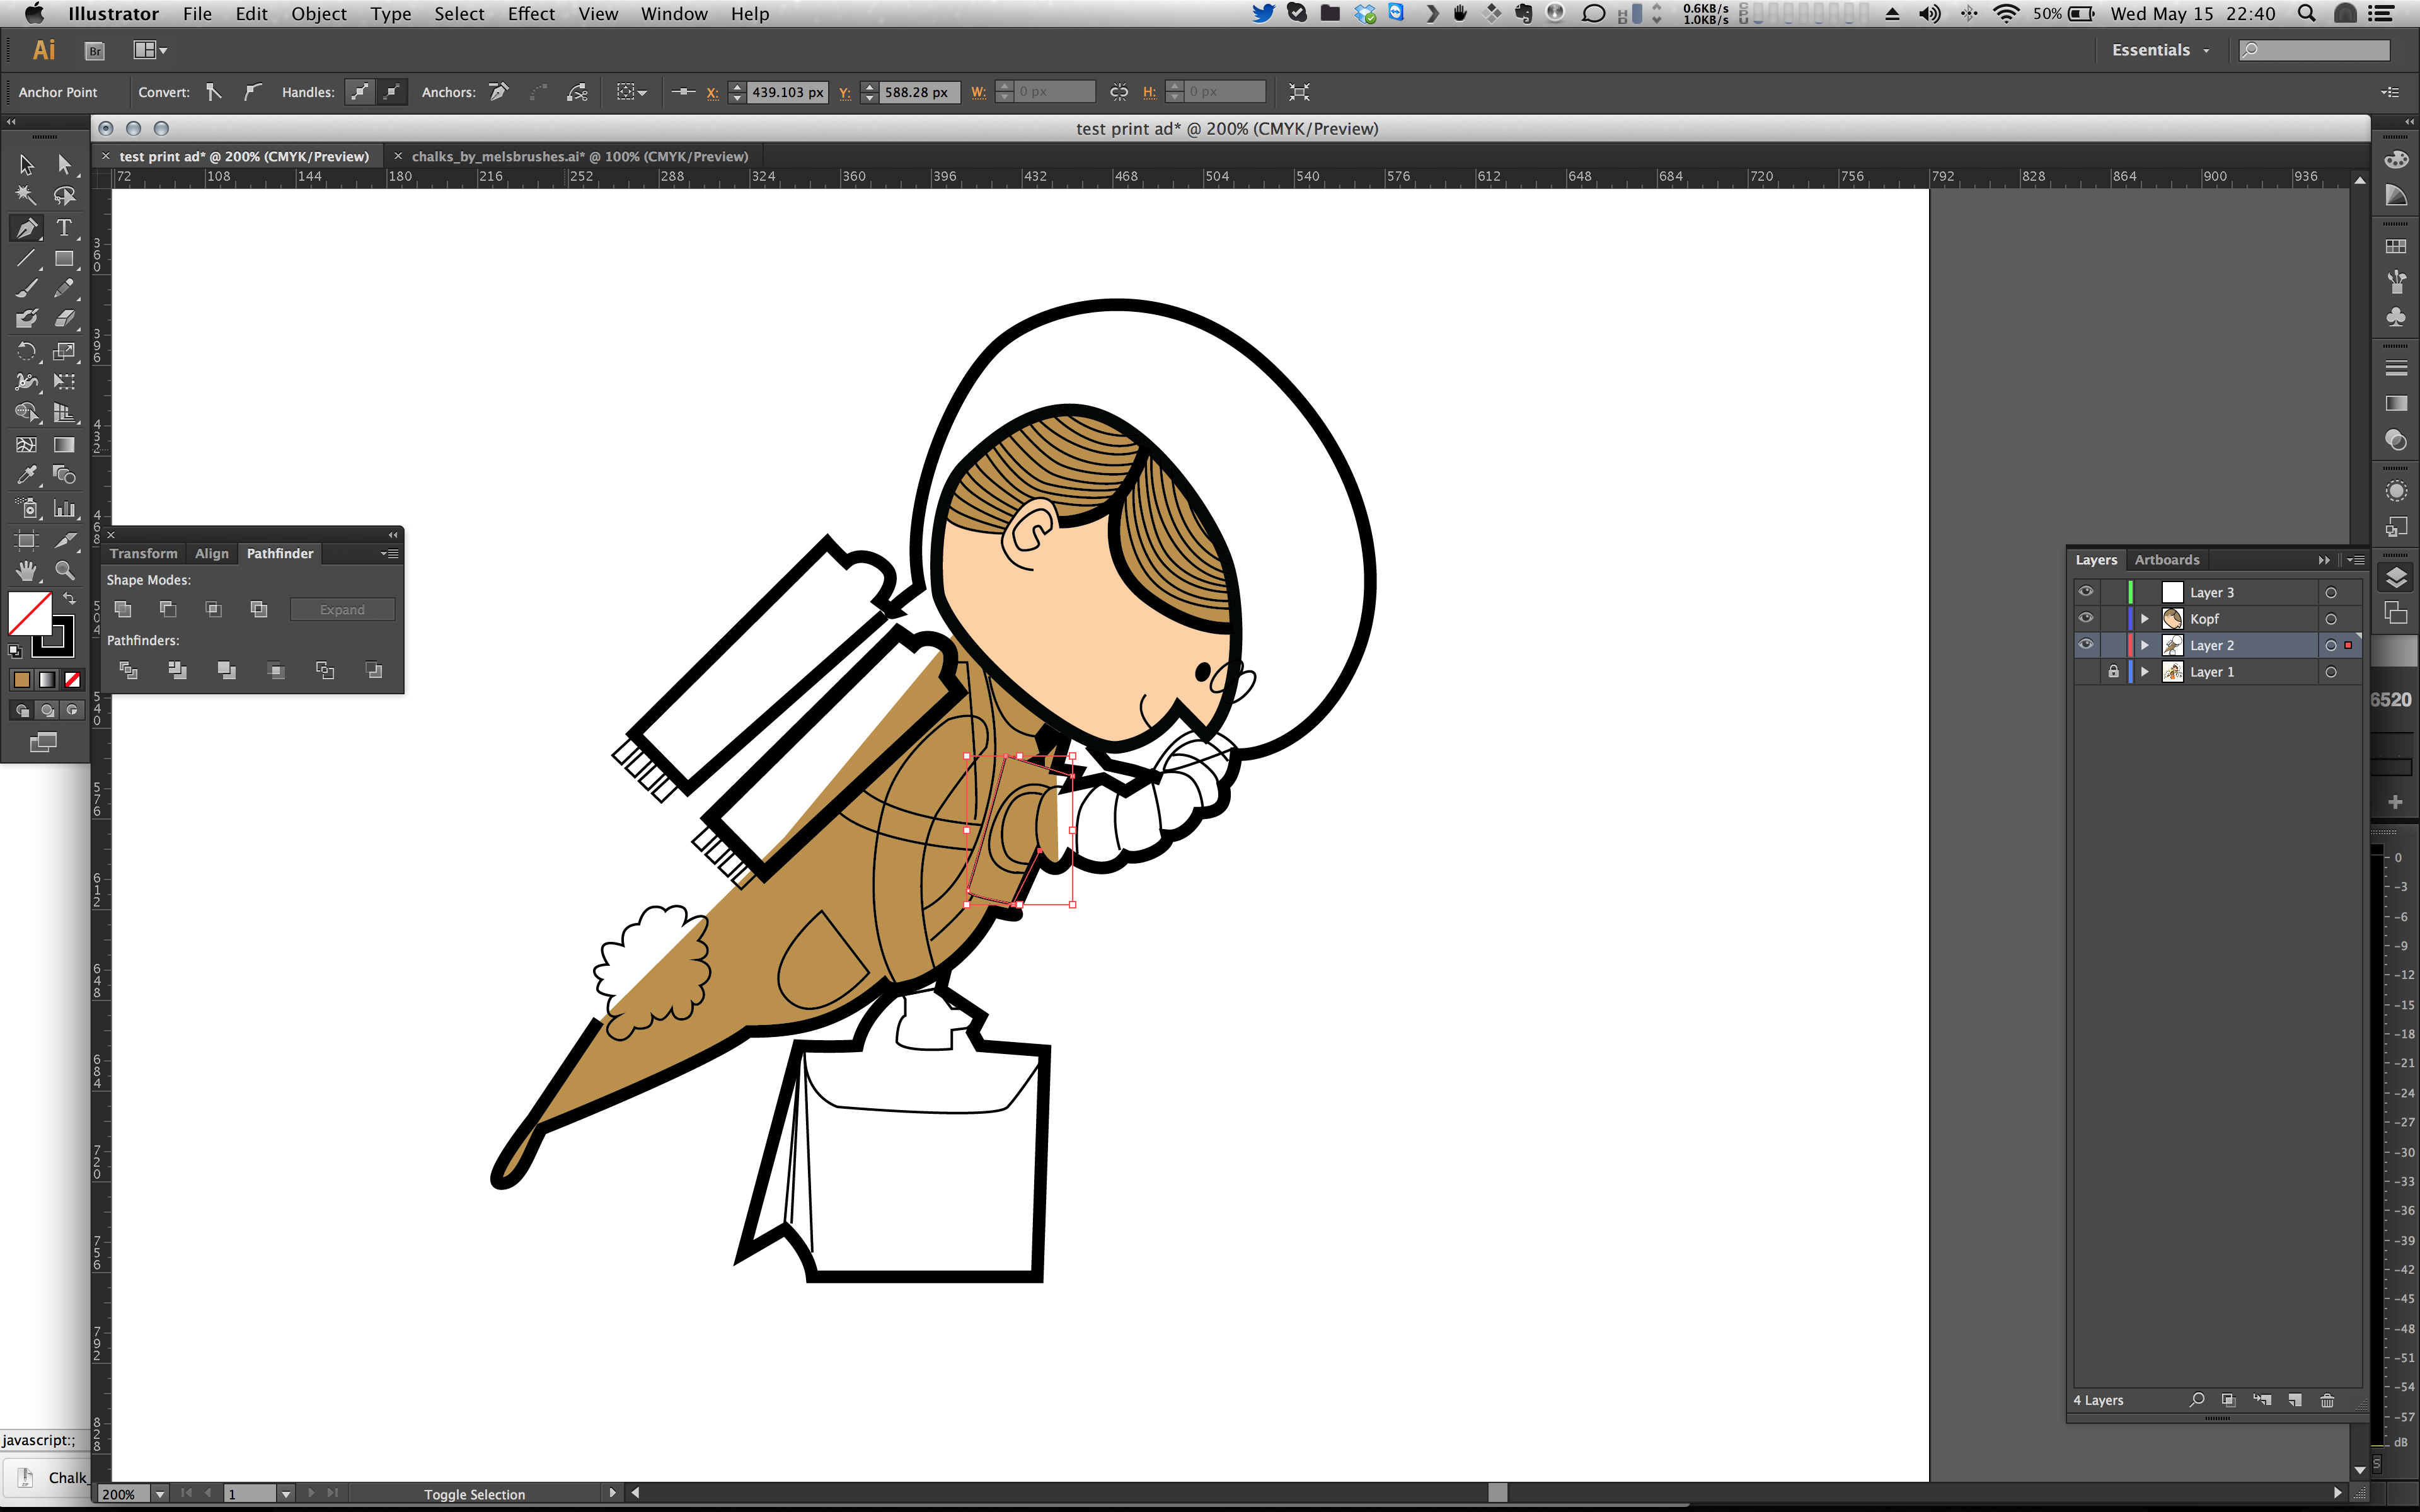The width and height of the screenshot is (2420, 1512).
Task: Select the Shape Builder tool
Action: pos(26,412)
